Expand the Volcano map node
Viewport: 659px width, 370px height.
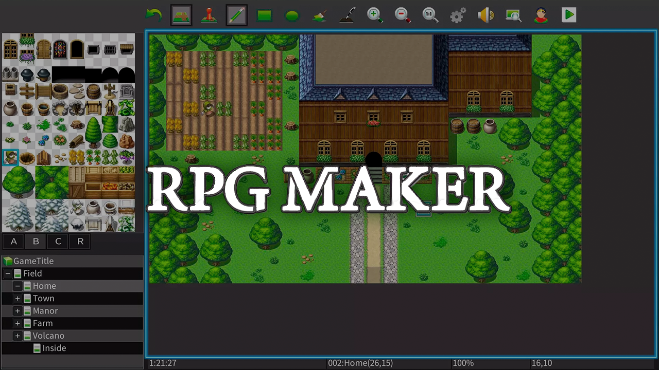click(18, 336)
